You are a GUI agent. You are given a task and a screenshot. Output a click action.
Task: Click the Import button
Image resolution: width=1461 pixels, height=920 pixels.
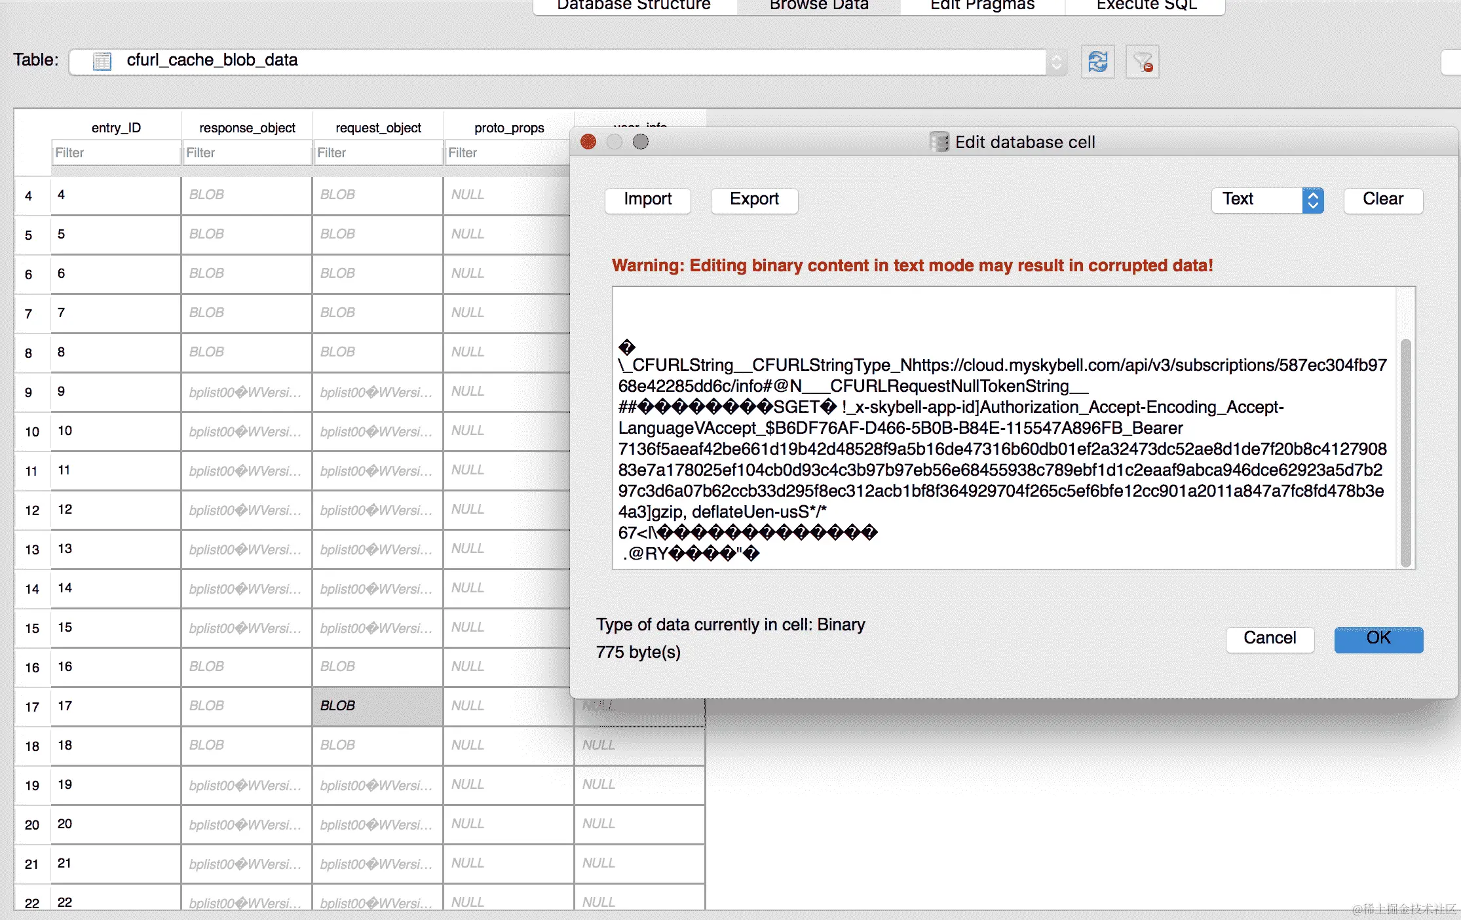point(647,200)
